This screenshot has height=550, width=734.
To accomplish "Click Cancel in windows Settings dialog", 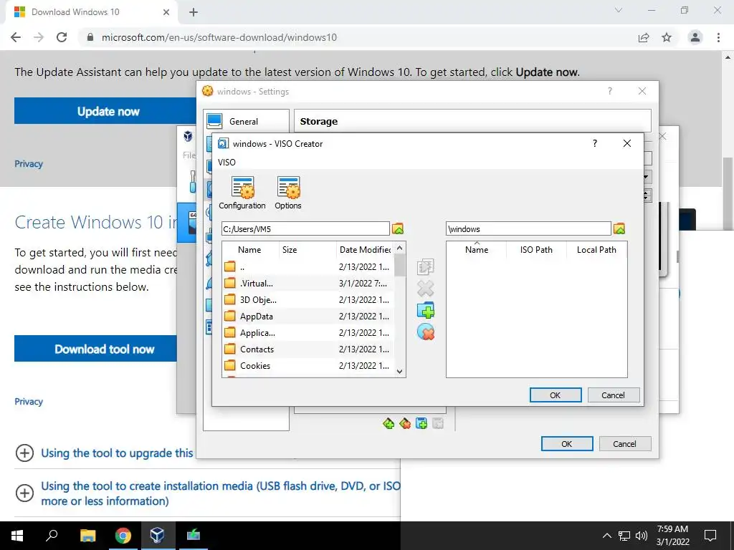I will click(625, 444).
